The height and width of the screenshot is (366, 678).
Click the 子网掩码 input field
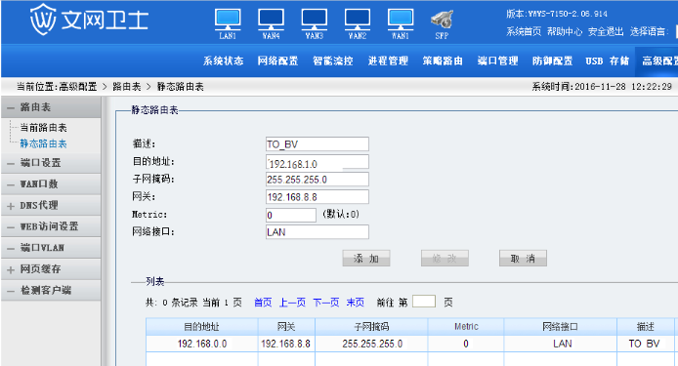(318, 180)
